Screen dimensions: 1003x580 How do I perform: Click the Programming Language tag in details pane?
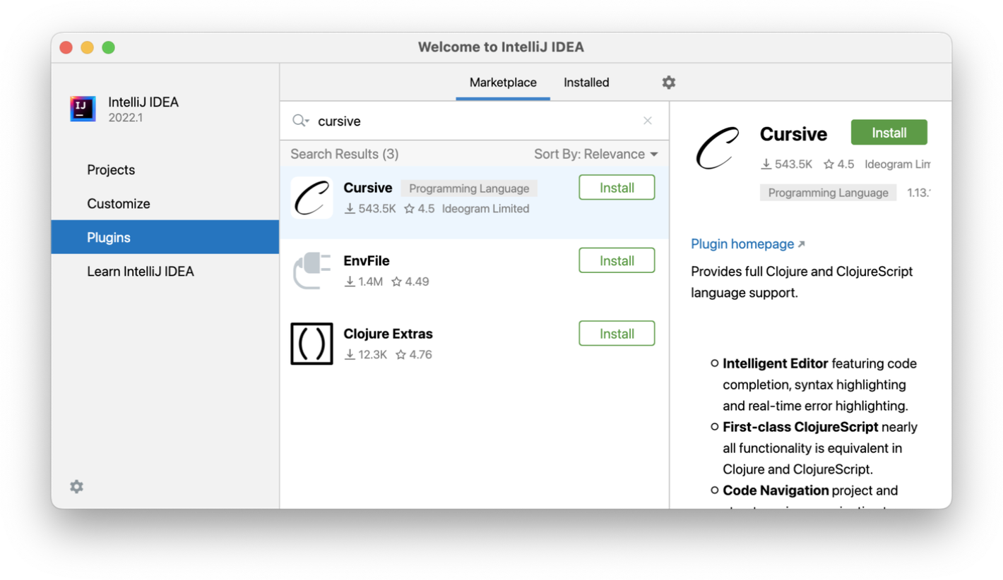click(x=828, y=193)
